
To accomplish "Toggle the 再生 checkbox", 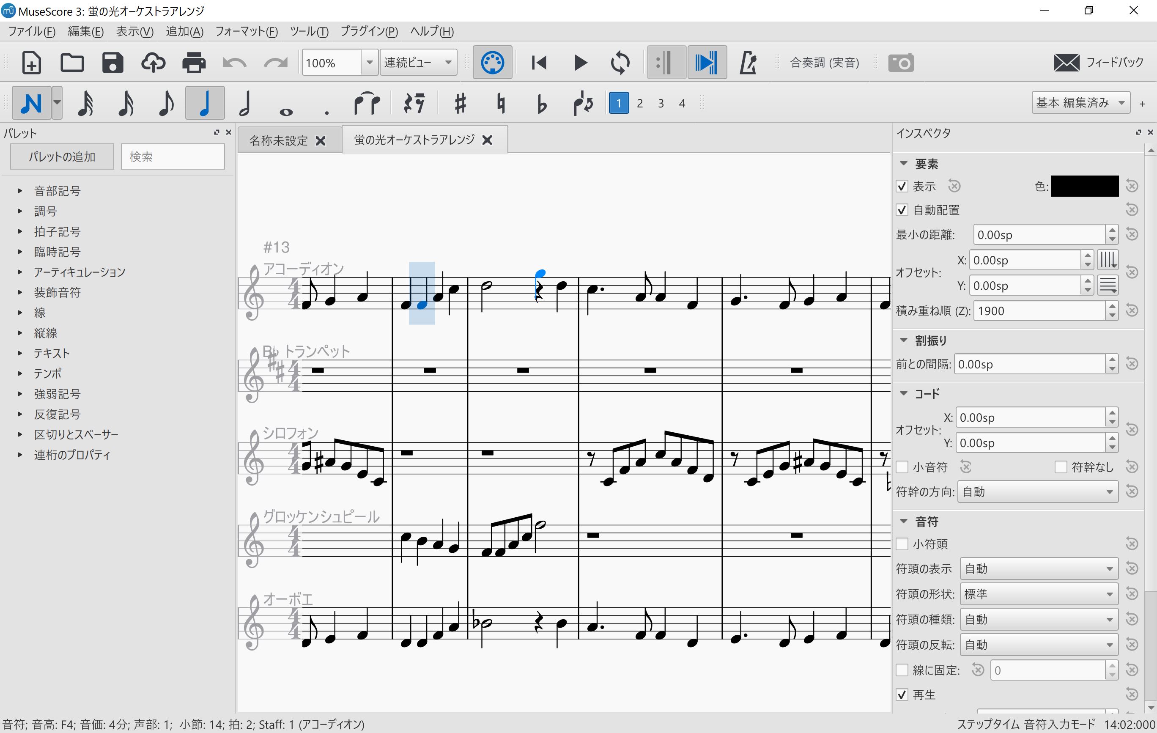I will tap(902, 695).
